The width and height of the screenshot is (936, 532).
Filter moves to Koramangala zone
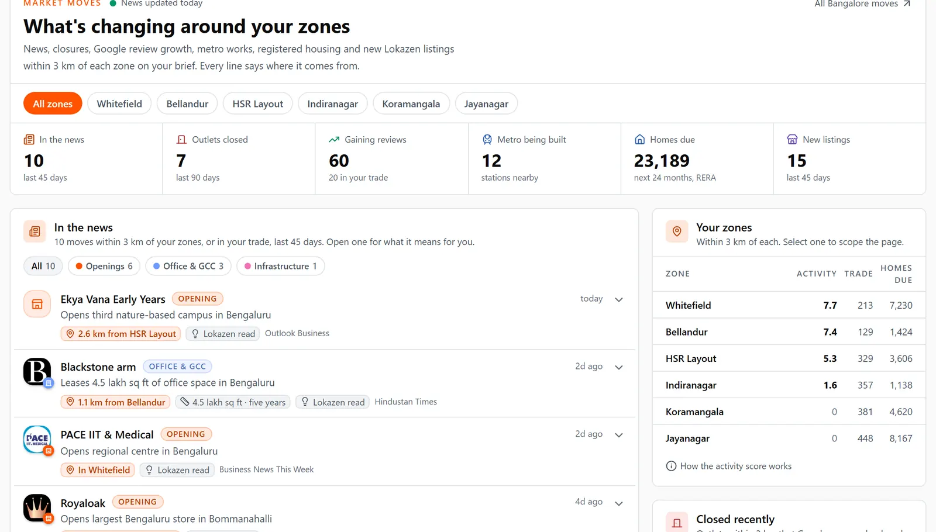click(x=411, y=103)
